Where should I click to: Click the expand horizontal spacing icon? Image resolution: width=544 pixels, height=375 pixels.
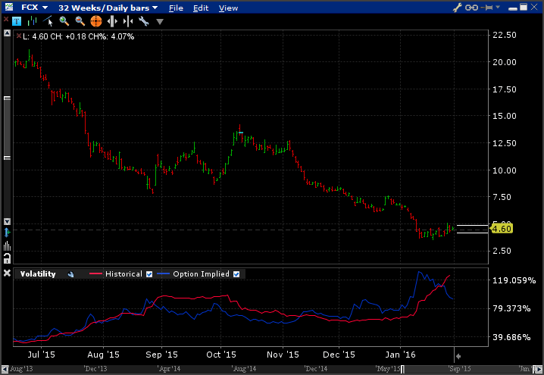[x=112, y=21]
